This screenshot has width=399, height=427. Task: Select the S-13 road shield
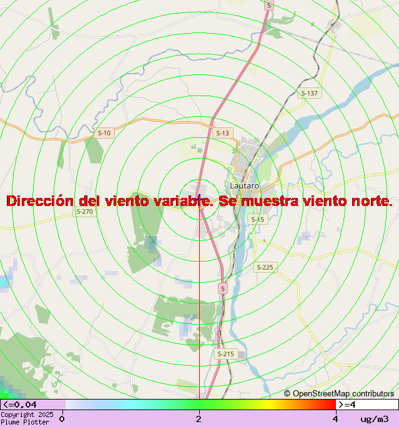point(223,133)
